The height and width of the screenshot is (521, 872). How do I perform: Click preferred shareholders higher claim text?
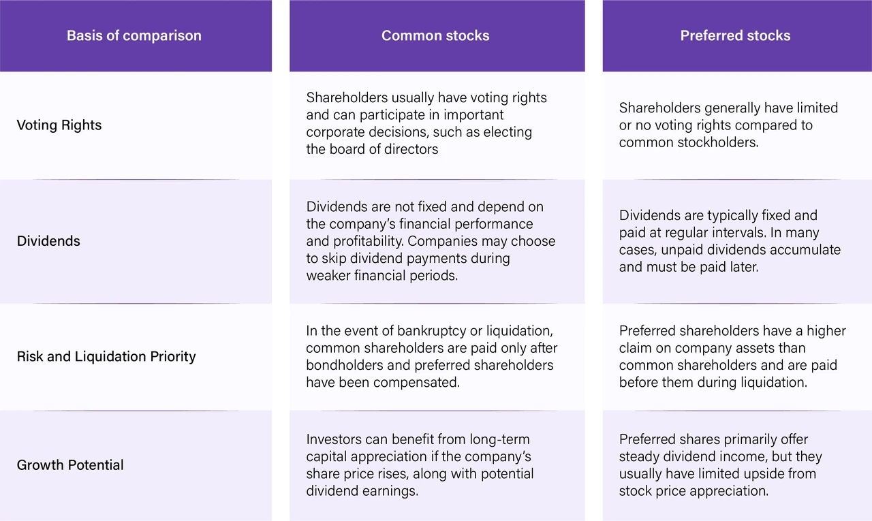(732, 356)
